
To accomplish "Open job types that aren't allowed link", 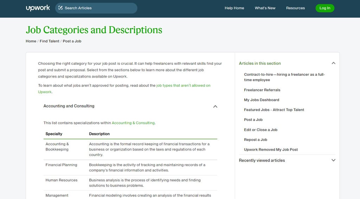I will coord(183,86).
